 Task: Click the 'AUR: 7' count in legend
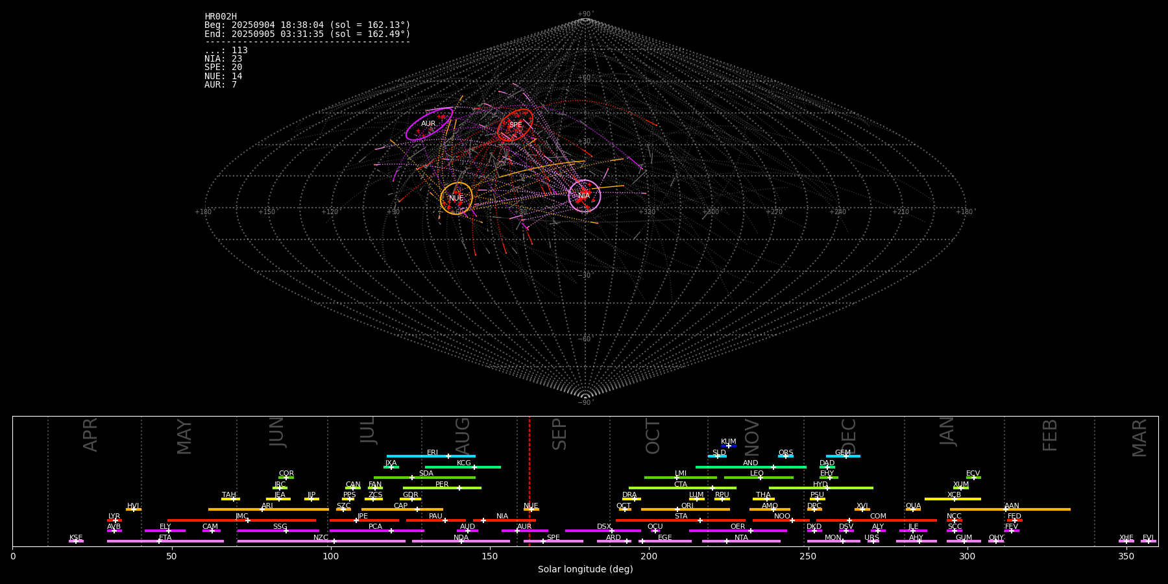(221, 85)
